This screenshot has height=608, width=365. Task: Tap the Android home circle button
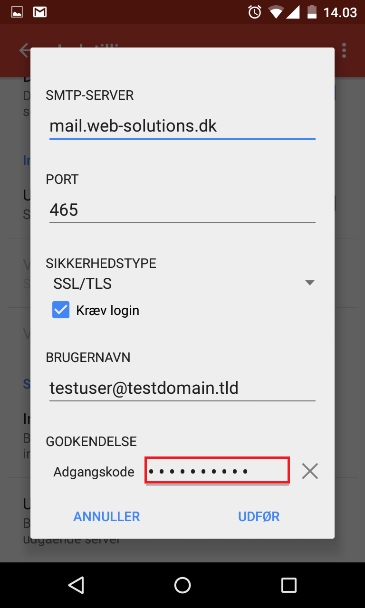182,585
